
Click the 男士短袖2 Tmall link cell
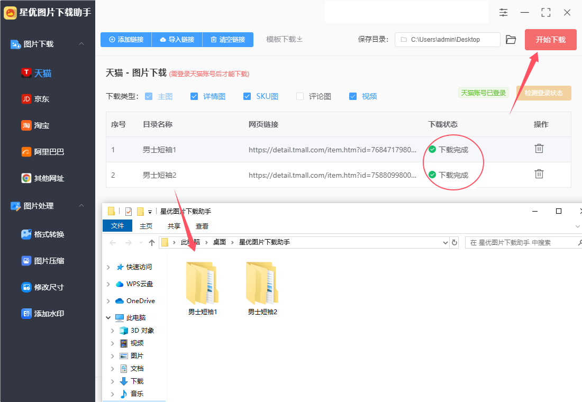332,175
